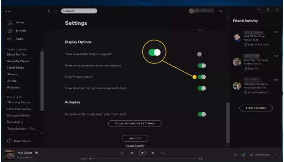The image size is (284, 162).
Task: Open Recently Played in library
Action: click(x=18, y=61)
